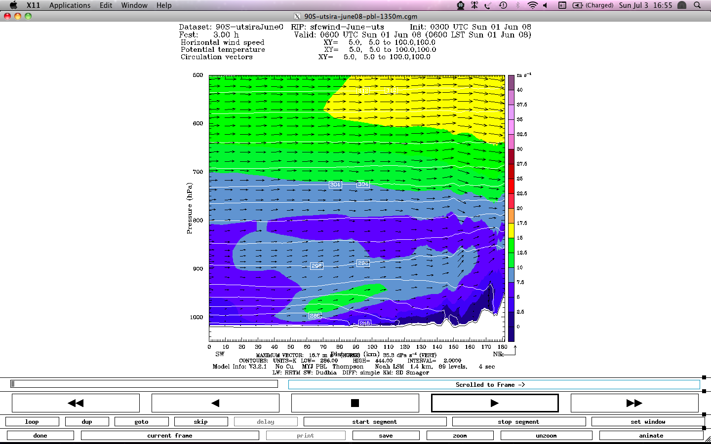
Task: Open the Window menu
Action: pos(134,5)
